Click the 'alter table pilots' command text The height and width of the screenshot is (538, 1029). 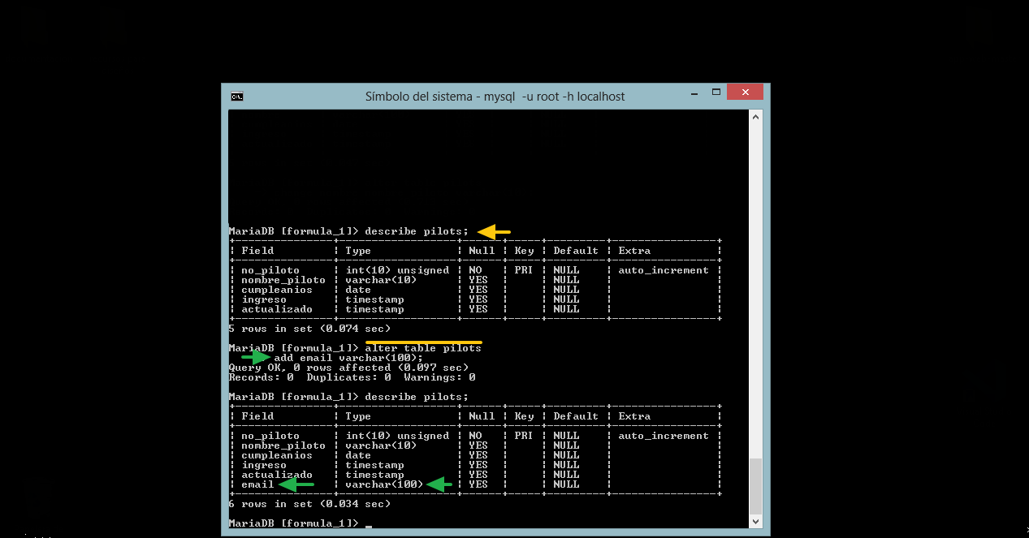tap(423, 348)
